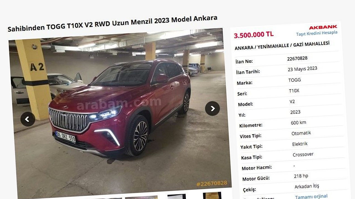Click the 600 km mileage value
The image size is (355, 199).
click(298, 122)
